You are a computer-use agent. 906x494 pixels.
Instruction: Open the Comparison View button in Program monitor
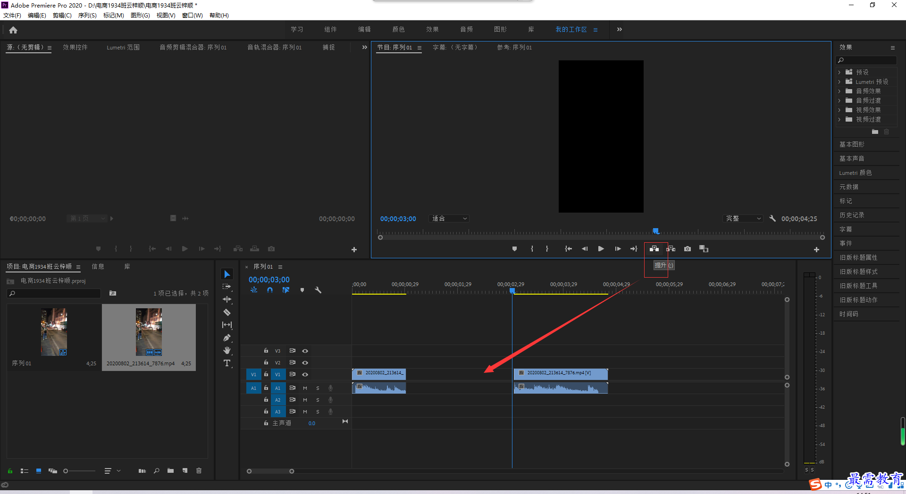coord(704,249)
